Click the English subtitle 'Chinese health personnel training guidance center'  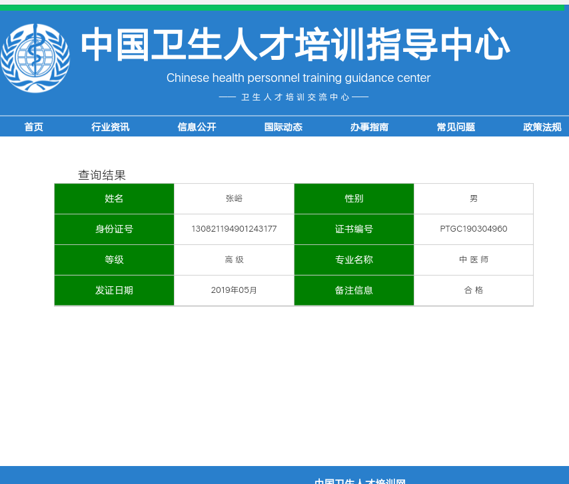pyautogui.click(x=298, y=78)
